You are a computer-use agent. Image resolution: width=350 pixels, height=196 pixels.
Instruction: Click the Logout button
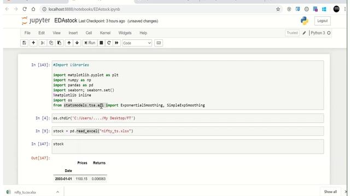[x=323, y=21]
